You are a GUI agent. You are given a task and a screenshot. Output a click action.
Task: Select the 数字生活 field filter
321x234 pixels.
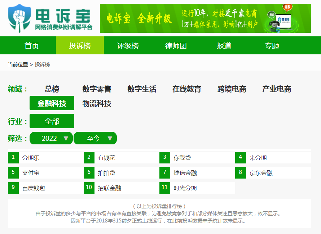(x=142, y=89)
